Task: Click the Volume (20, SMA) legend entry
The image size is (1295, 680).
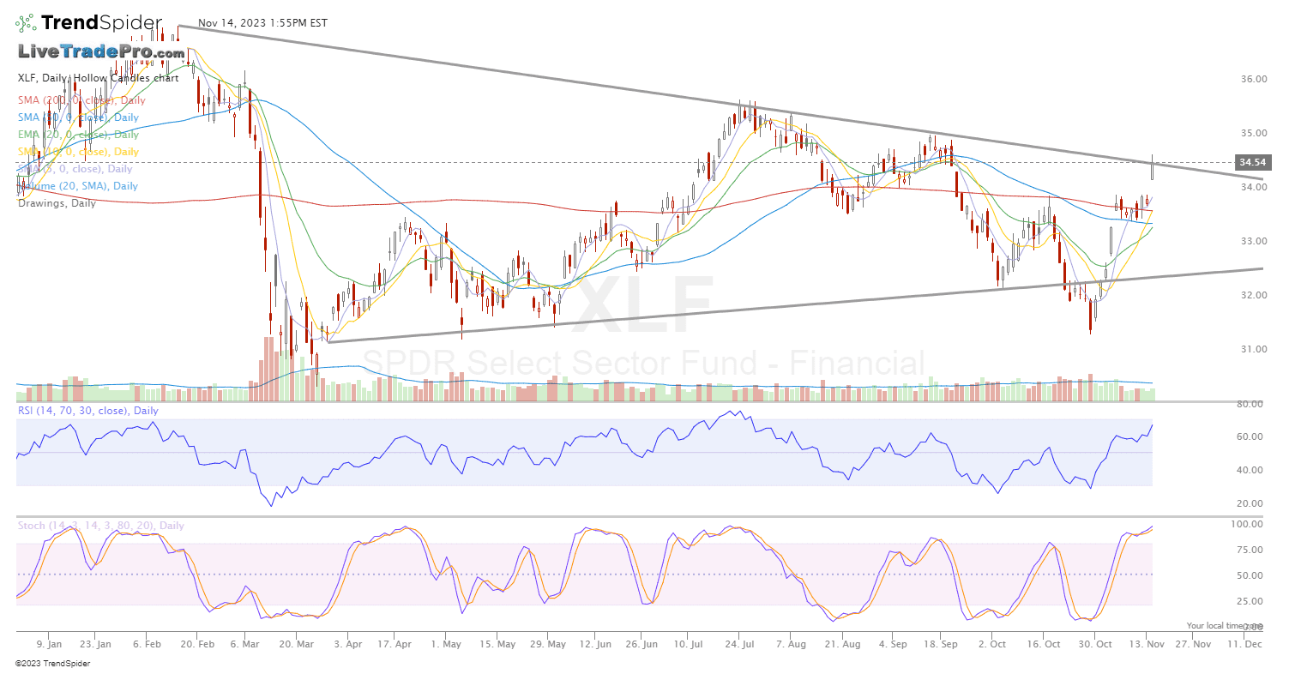Action: coord(77,186)
